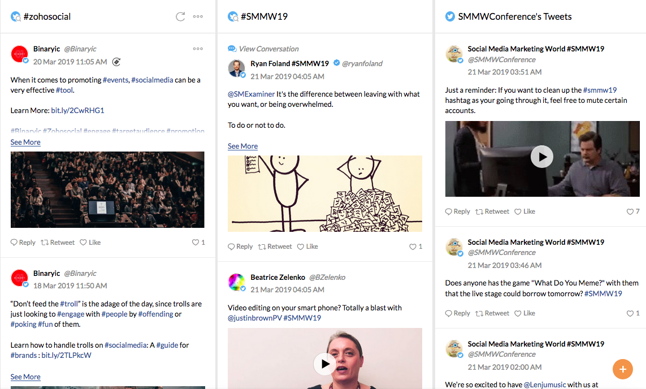Open the stick figure cartoon image
This screenshot has height=389, width=646.
click(324, 193)
